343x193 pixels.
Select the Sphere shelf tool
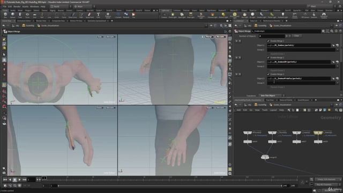(13, 15)
